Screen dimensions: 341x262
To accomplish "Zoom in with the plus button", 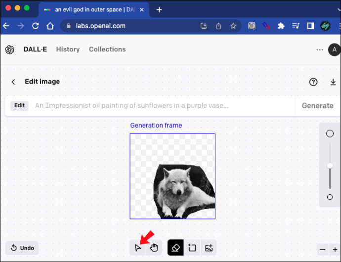I will click(x=335, y=250).
